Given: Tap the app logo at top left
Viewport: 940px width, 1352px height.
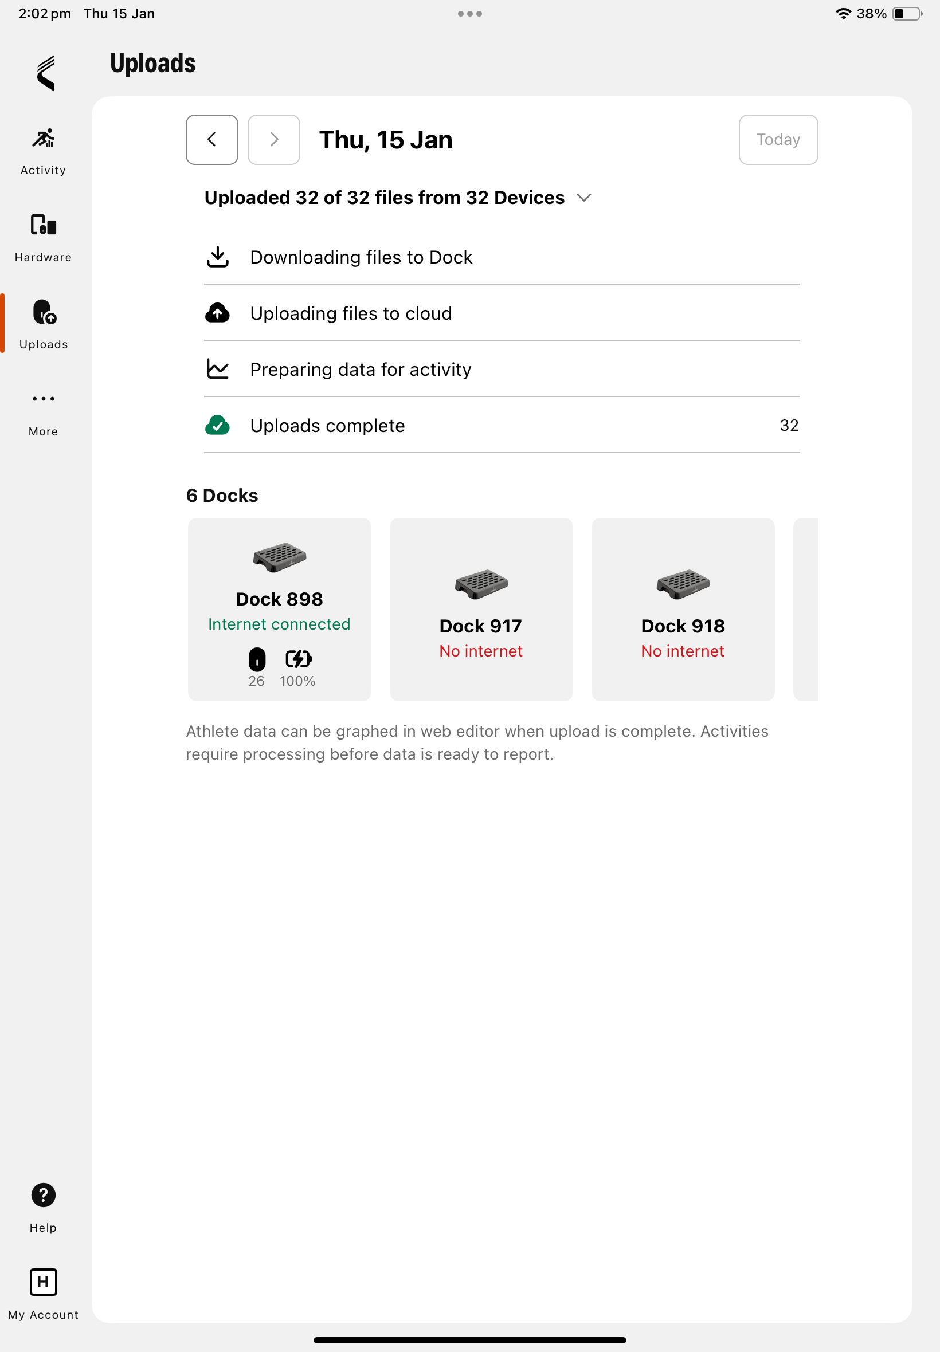Looking at the screenshot, I should coord(45,73).
